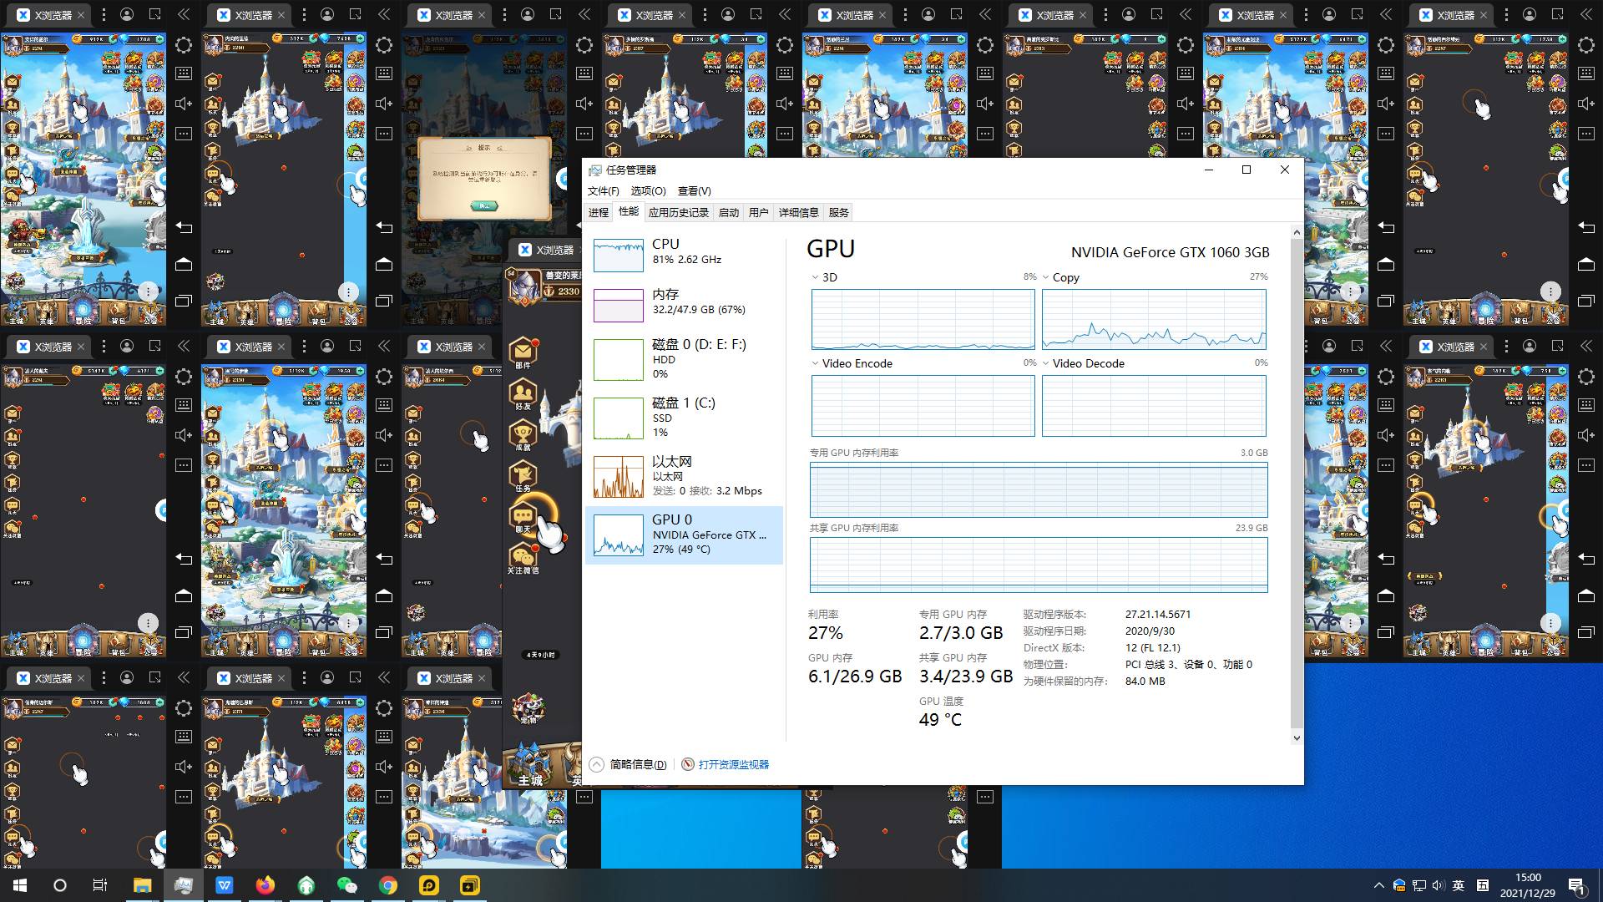Open the Windows Start menu
Screen dimensions: 1603x902
19,885
